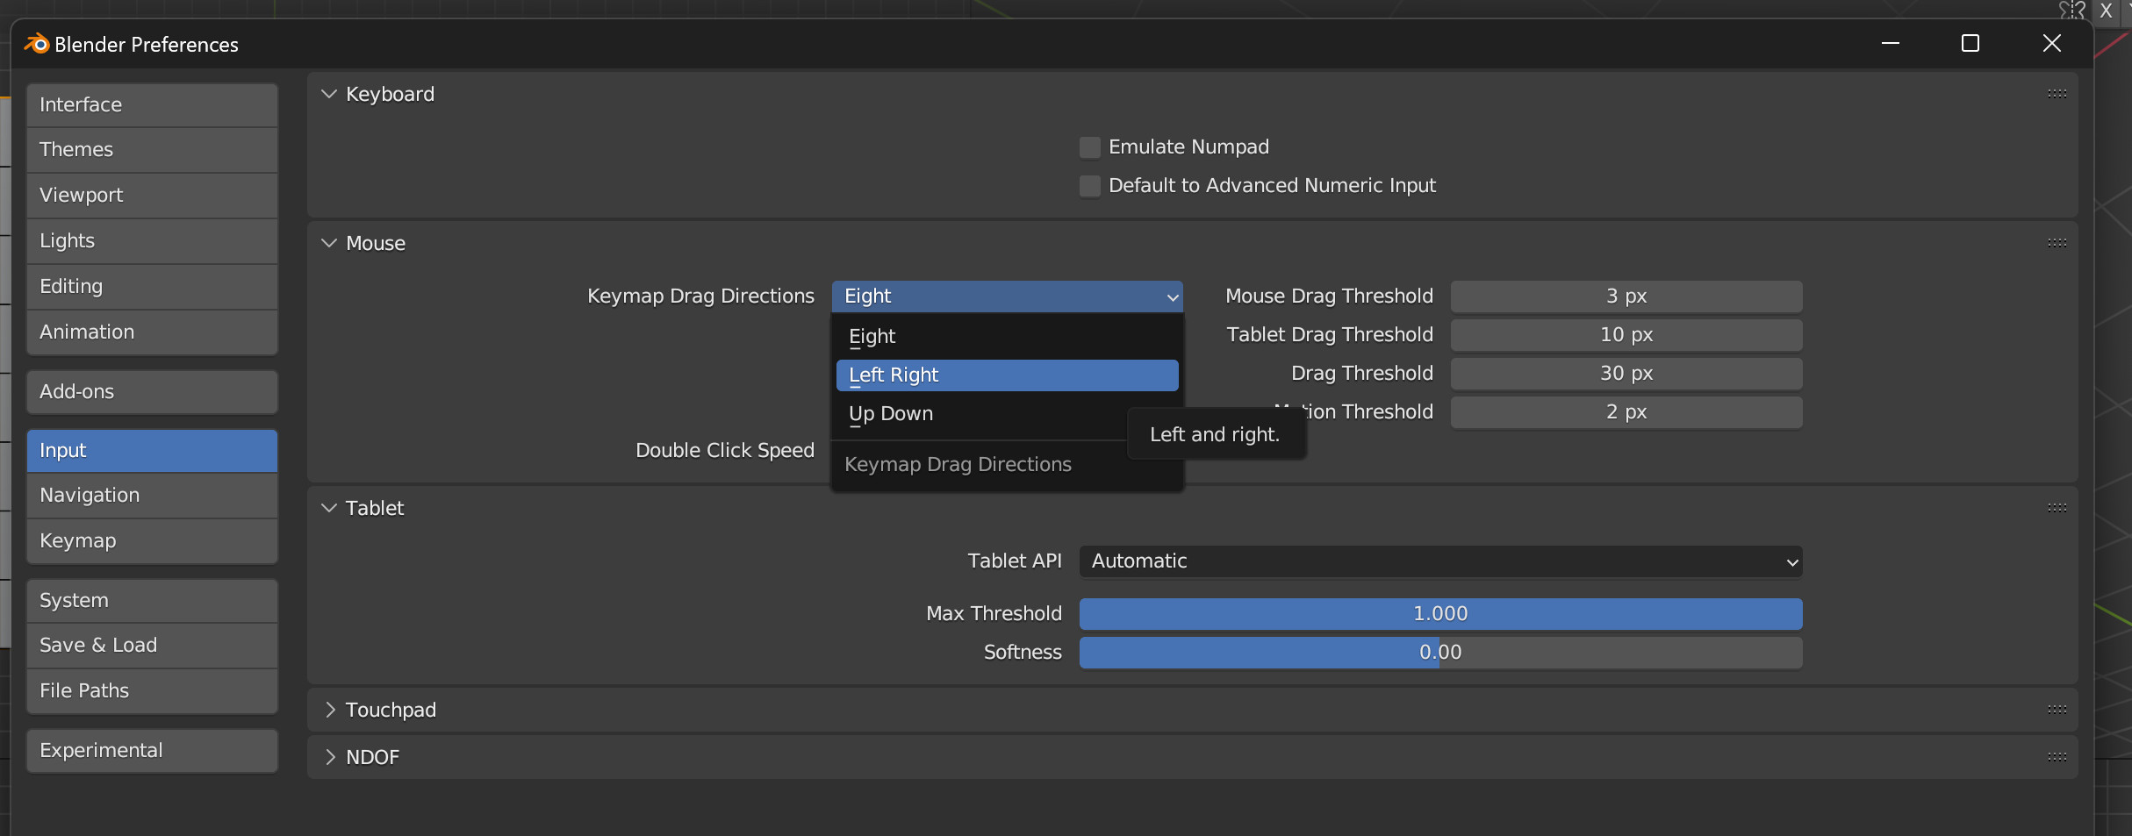This screenshot has height=836, width=2132.
Task: Click Touchpad panel drag grip dots
Action: [x=2057, y=710]
